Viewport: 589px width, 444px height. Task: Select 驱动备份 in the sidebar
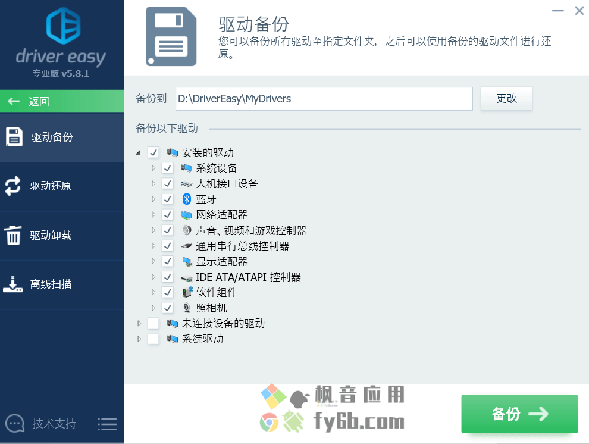click(x=62, y=137)
